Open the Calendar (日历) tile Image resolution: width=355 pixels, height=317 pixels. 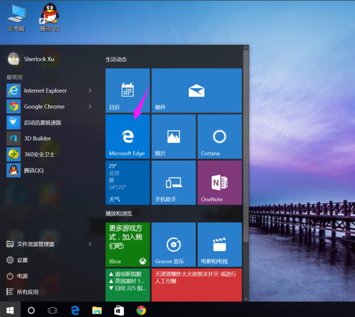pyautogui.click(x=127, y=91)
